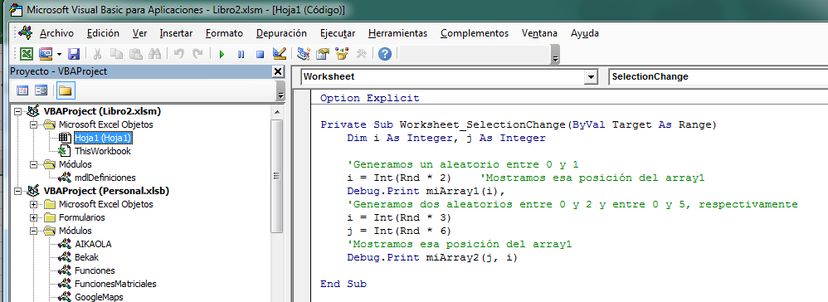Open the Project Explorer toolbar icon
828x302 pixels.
[x=303, y=54]
